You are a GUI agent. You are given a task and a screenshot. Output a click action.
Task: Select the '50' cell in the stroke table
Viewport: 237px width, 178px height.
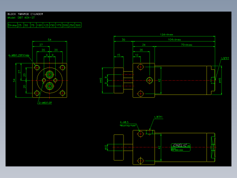pyautogui.click(x=26, y=25)
